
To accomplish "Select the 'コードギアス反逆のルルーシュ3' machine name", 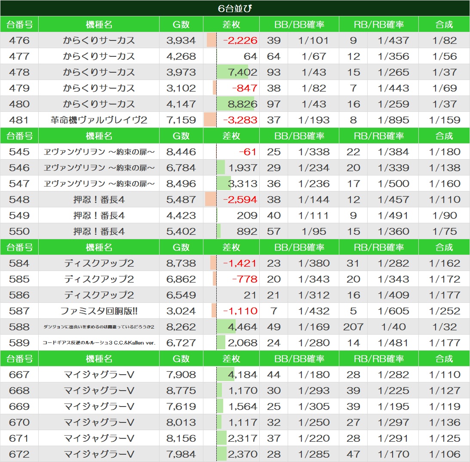I will point(99,343).
